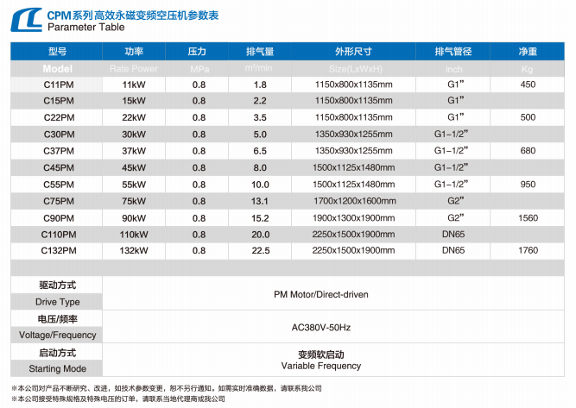Click the '6.5' air flow value

260,151
